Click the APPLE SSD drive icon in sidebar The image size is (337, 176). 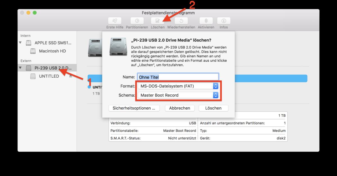click(x=29, y=43)
